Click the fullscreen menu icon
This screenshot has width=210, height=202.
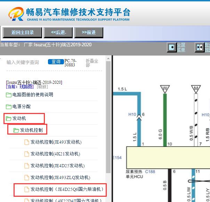pyautogui.click(x=172, y=47)
